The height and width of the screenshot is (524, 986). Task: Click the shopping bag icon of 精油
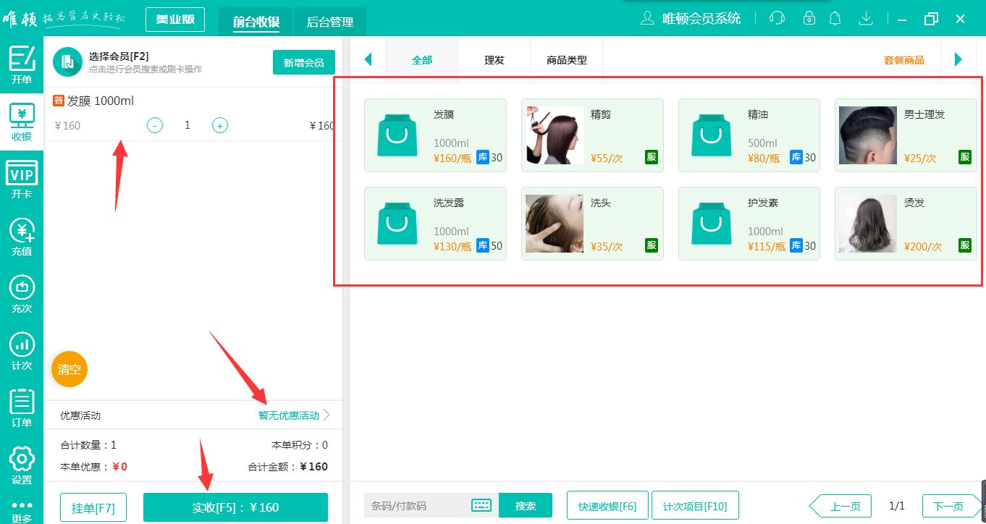point(711,135)
